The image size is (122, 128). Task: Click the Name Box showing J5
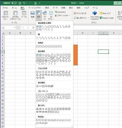tap(7, 28)
